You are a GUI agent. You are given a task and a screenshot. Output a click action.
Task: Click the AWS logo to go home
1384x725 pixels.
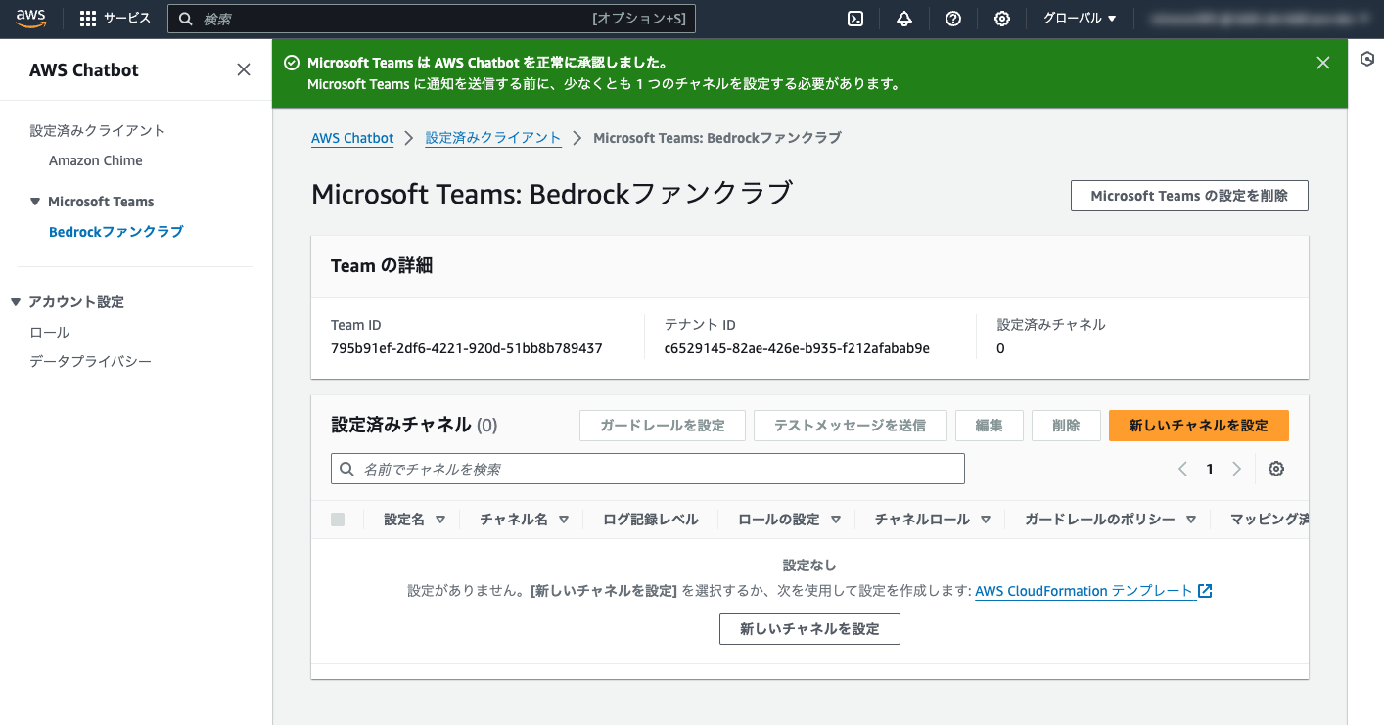tap(30, 18)
